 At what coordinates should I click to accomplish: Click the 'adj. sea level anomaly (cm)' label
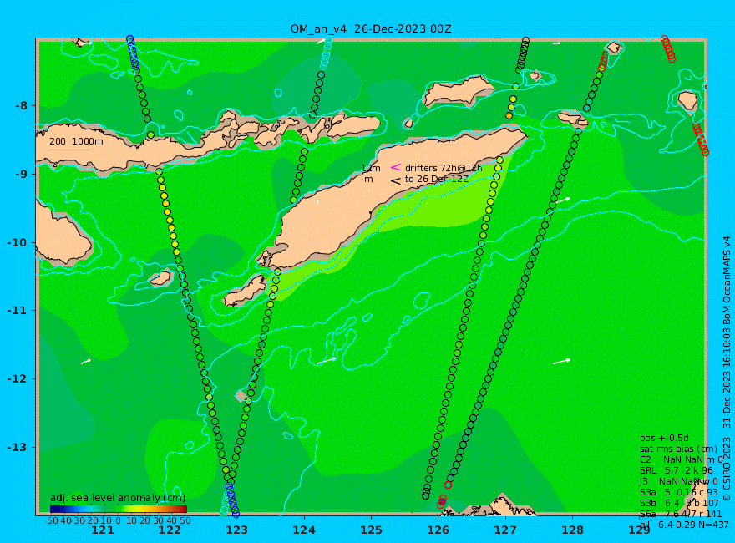tap(118, 498)
